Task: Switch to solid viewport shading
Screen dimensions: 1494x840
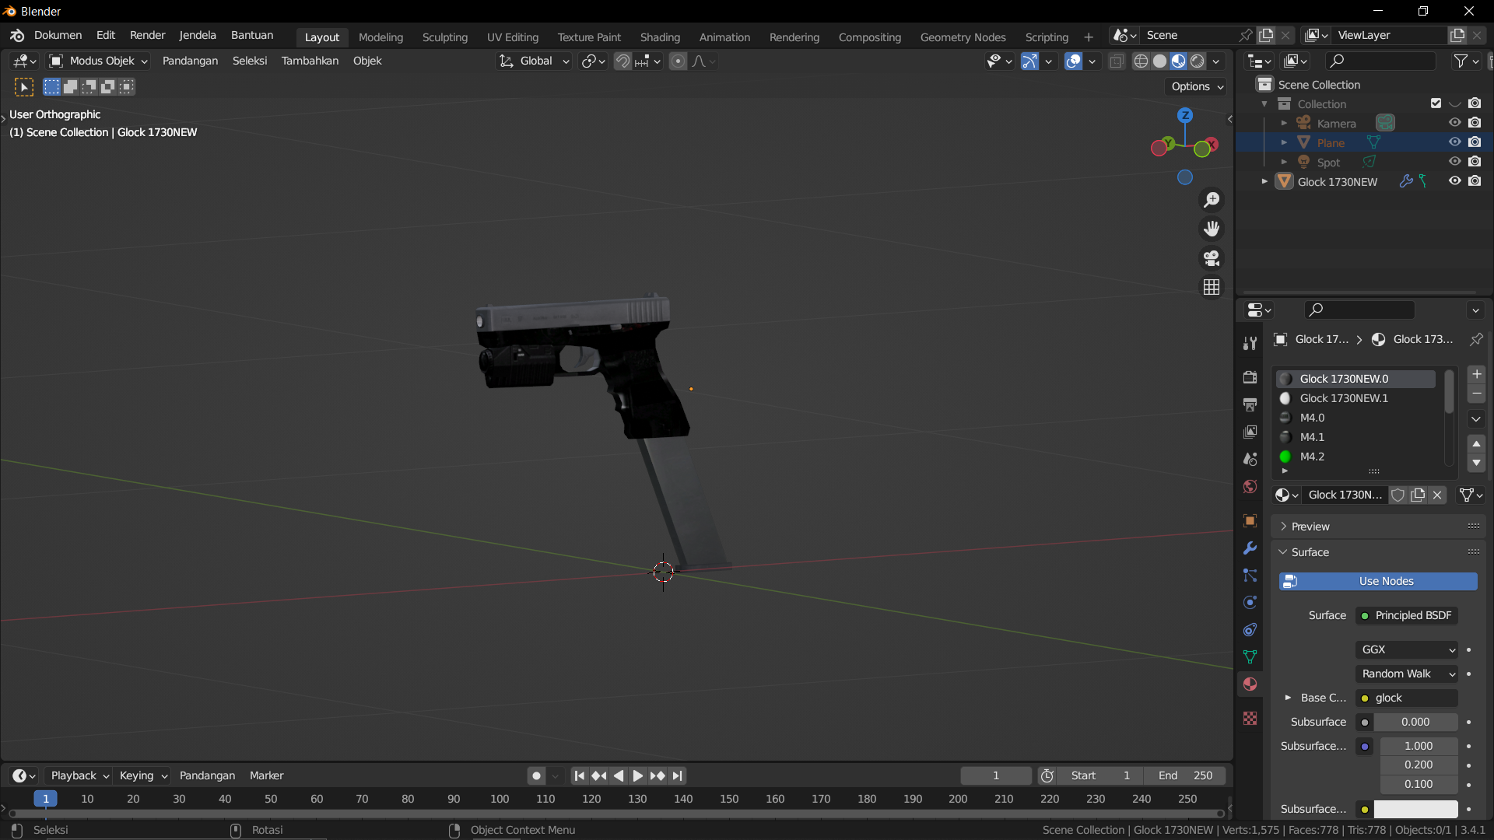Action: 1159,61
